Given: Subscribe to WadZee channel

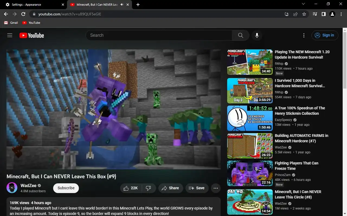Looking at the screenshot, I should [66, 188].
